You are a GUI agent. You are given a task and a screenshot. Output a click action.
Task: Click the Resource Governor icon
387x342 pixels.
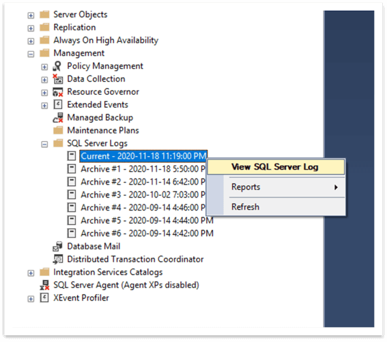click(58, 92)
